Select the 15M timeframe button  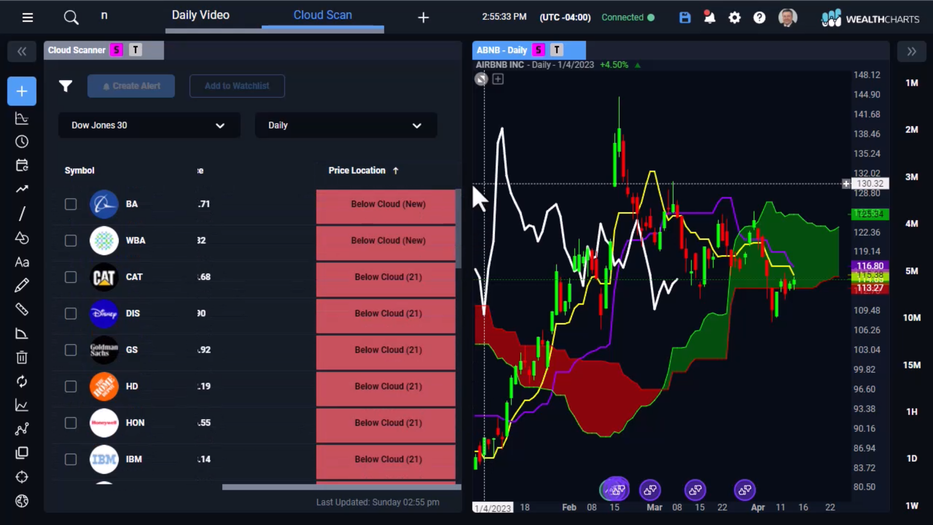coord(912,365)
